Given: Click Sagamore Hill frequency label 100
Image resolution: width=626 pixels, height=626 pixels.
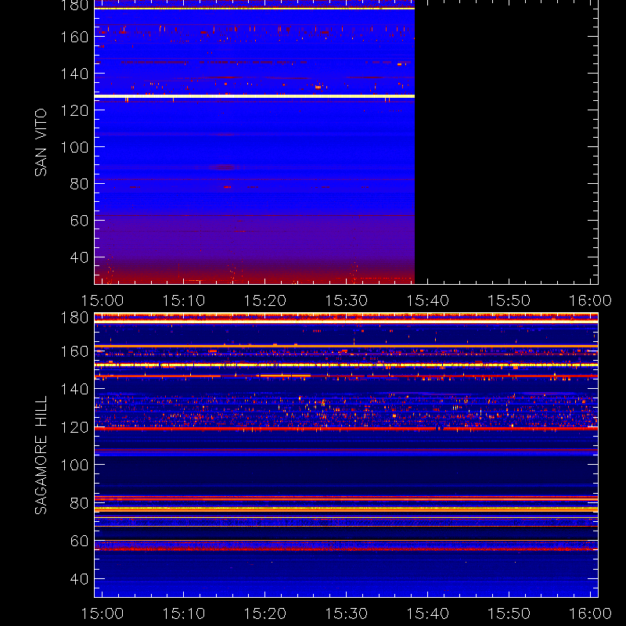Looking at the screenshot, I should tap(74, 465).
